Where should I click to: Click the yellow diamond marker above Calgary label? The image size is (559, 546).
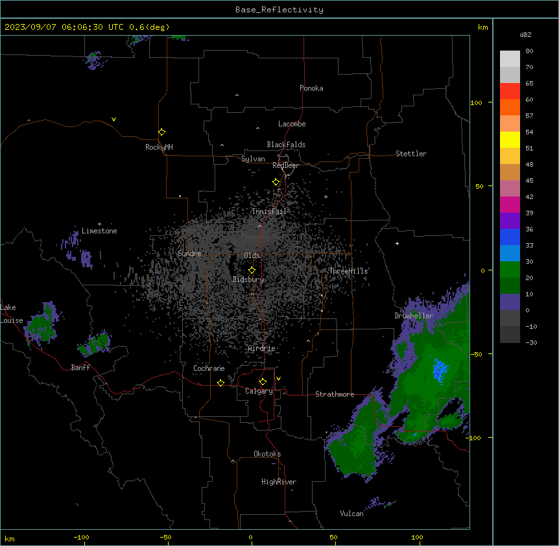pyautogui.click(x=263, y=382)
